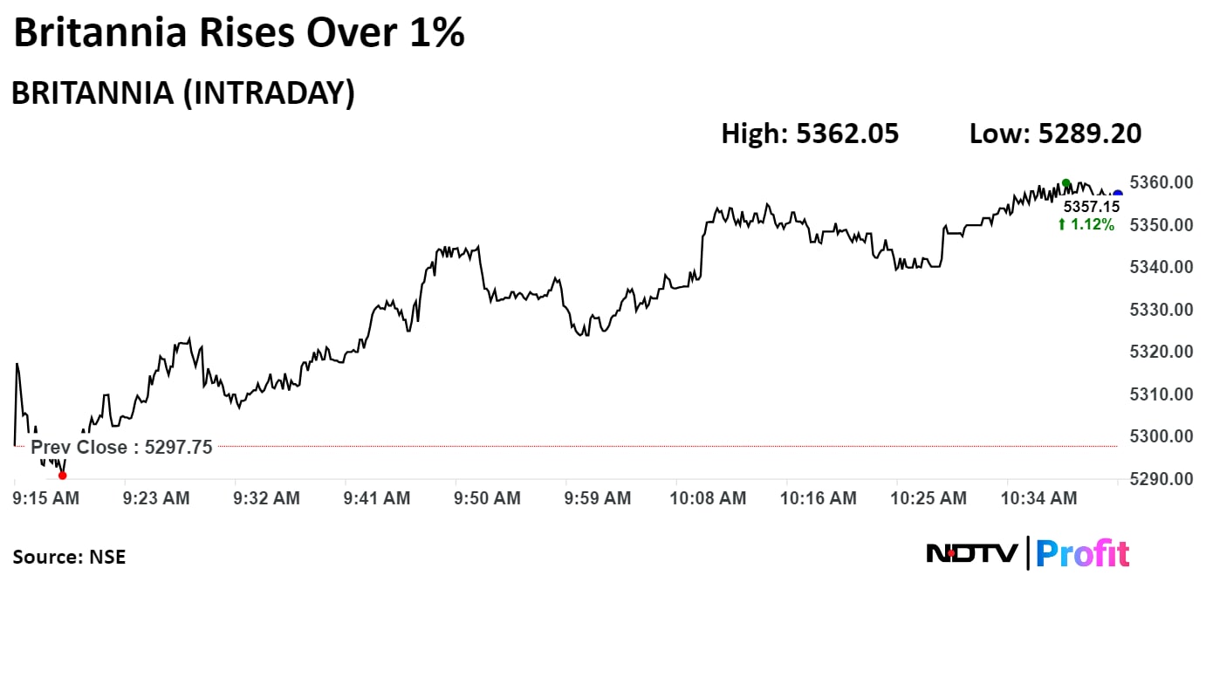The image size is (1206, 678).
Task: Click the blue current-price marker dot
Action: click(1118, 194)
